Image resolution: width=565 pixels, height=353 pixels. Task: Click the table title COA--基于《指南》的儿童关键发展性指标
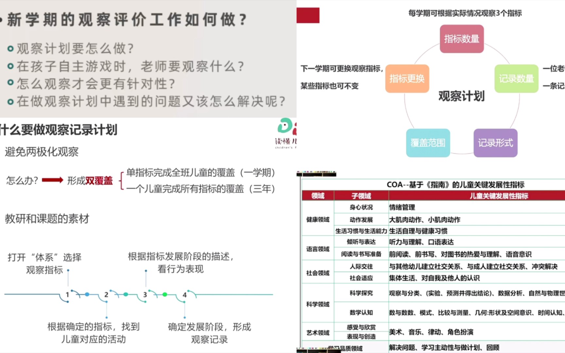tap(455, 185)
